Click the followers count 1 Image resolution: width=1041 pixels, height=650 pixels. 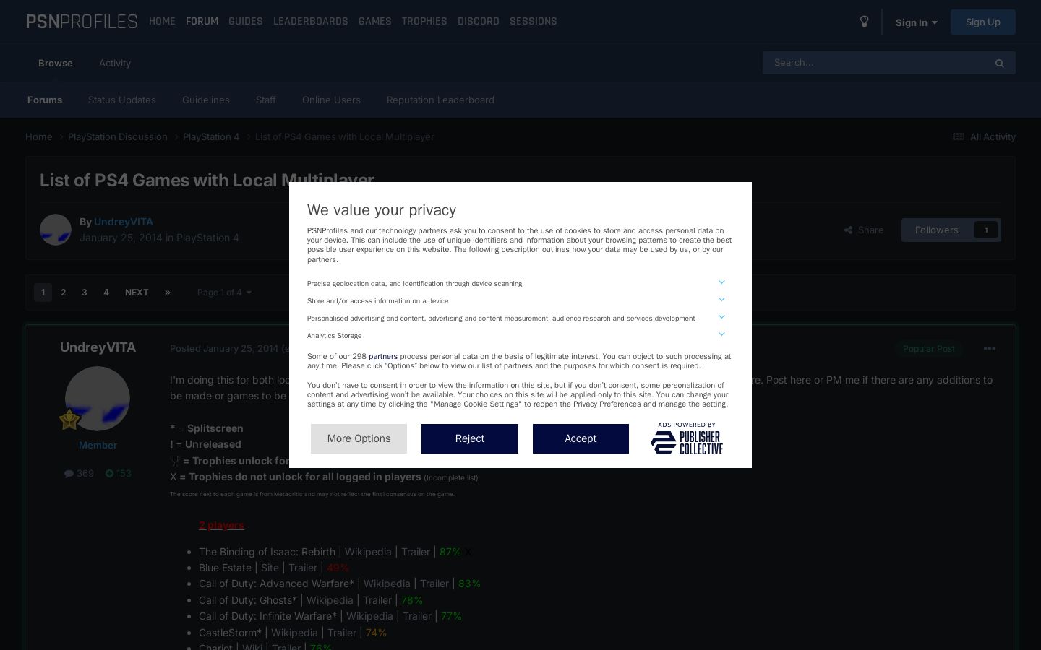[986, 230]
